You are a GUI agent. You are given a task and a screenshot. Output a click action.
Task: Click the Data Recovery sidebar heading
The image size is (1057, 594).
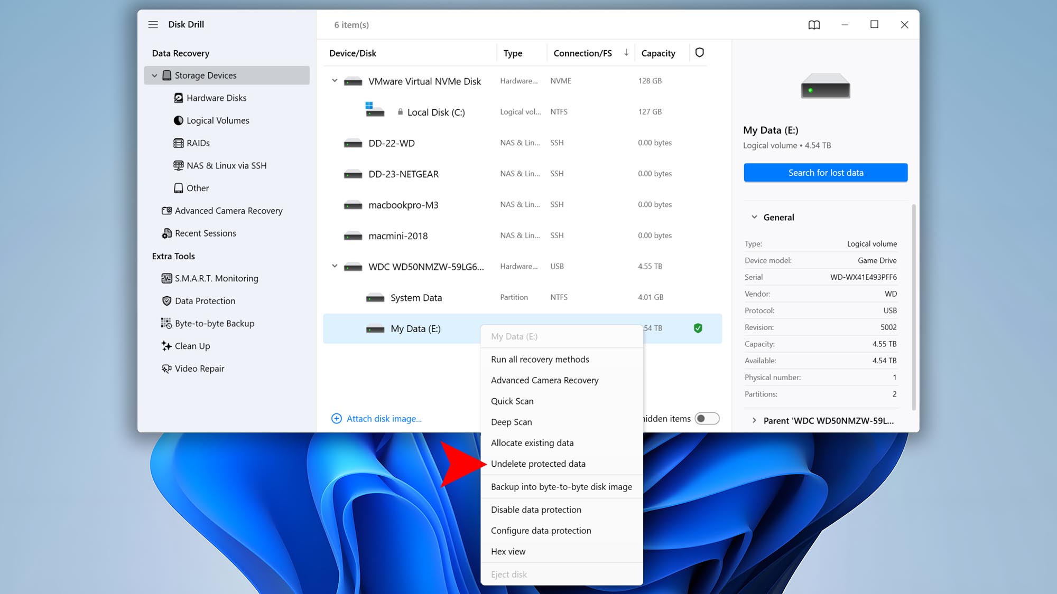click(181, 53)
